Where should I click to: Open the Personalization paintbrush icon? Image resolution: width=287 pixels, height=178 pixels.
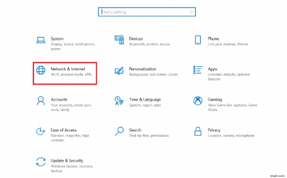[119, 70]
